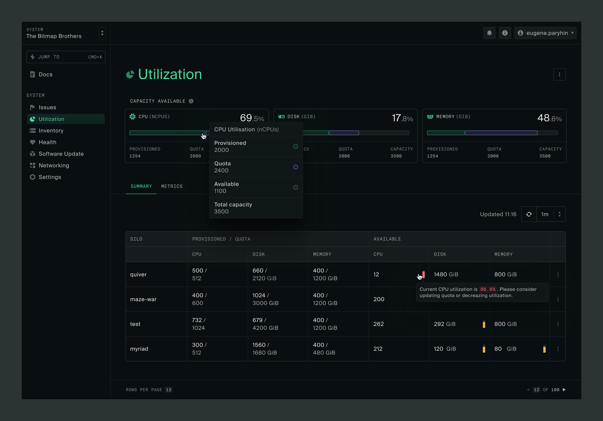Image resolution: width=603 pixels, height=421 pixels.
Task: Open row actions for myriad silo
Action: pyautogui.click(x=558, y=349)
